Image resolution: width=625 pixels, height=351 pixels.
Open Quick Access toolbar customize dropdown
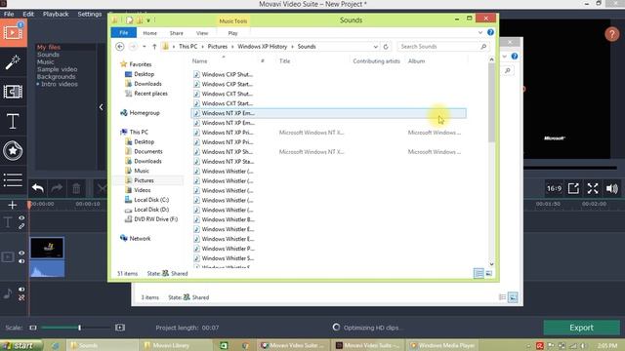(148, 20)
